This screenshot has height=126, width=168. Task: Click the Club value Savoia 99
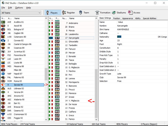click(122, 78)
